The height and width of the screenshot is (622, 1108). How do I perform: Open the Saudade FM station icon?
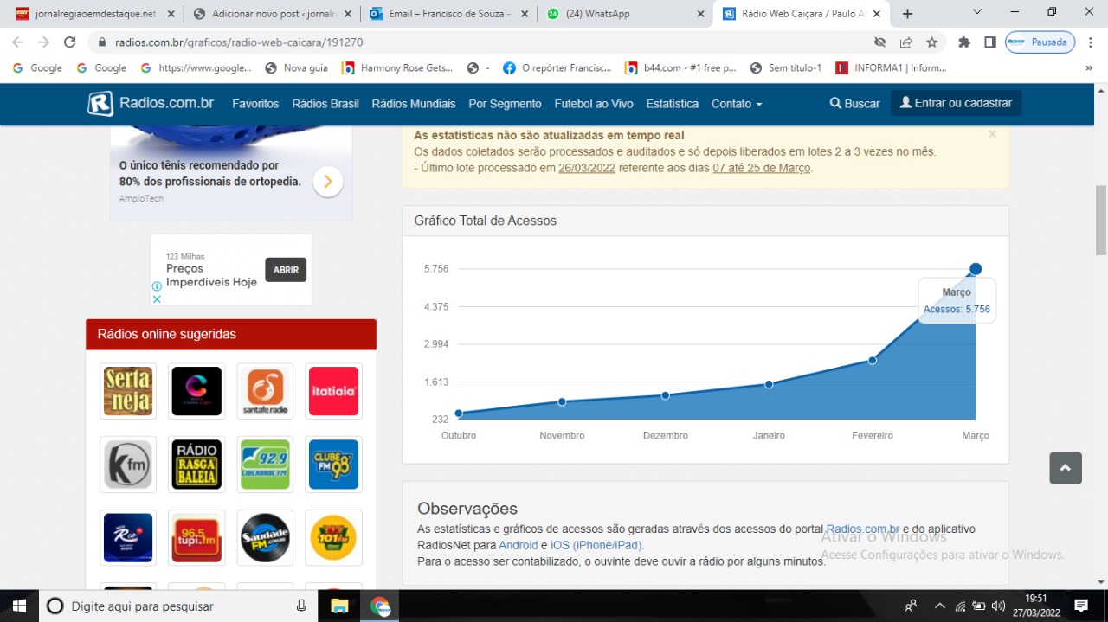tap(265, 538)
